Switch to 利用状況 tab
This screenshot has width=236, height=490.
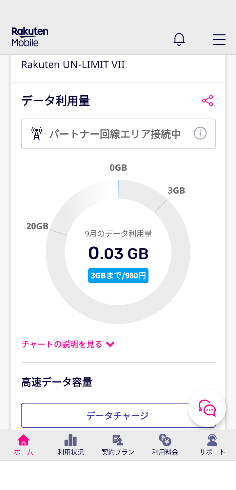(x=70, y=445)
